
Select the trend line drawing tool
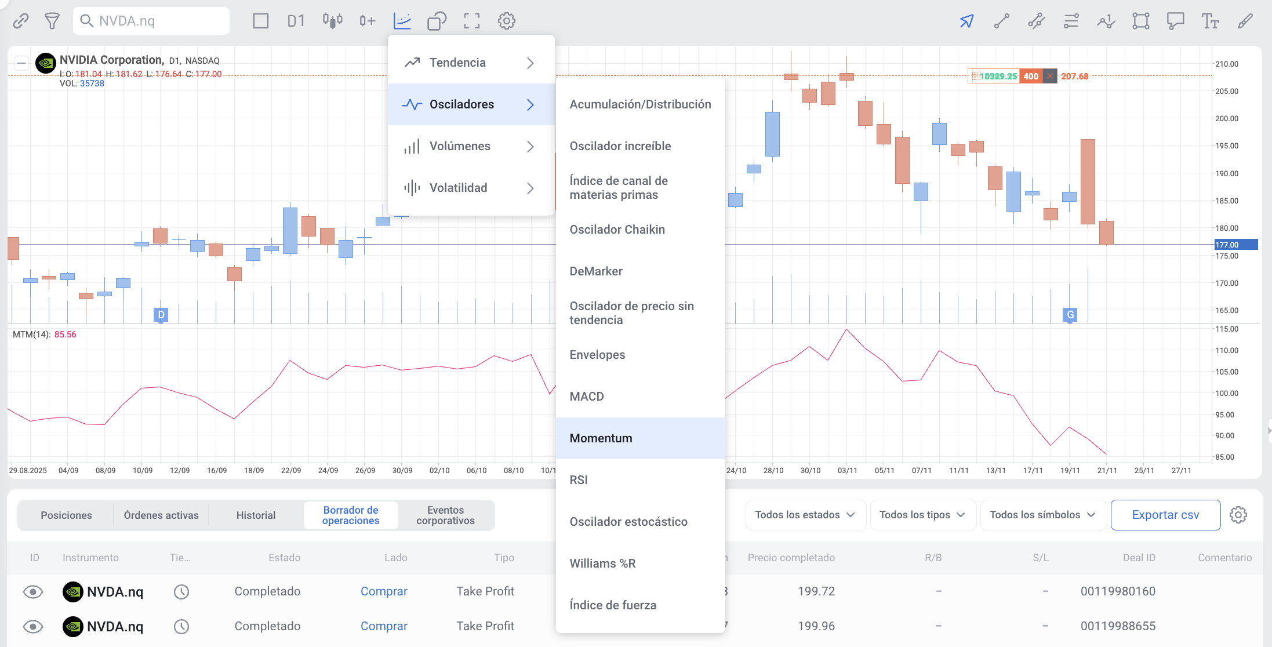click(x=1001, y=21)
